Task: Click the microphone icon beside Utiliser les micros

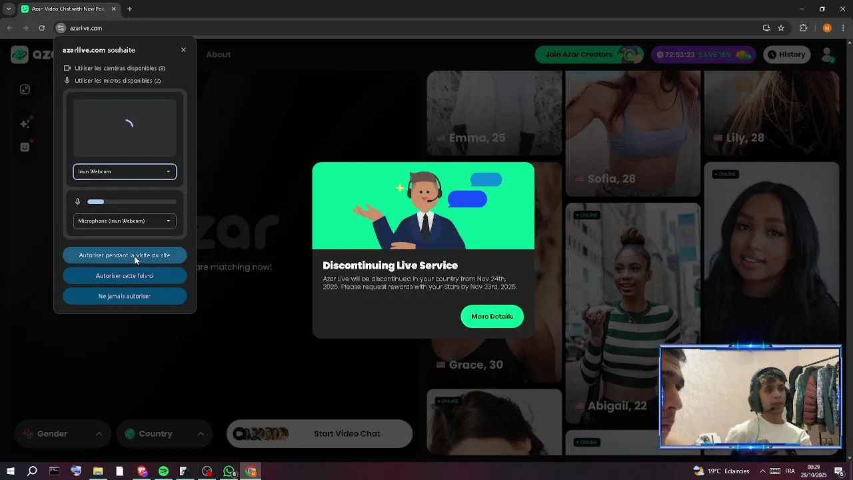Action: coord(67,81)
